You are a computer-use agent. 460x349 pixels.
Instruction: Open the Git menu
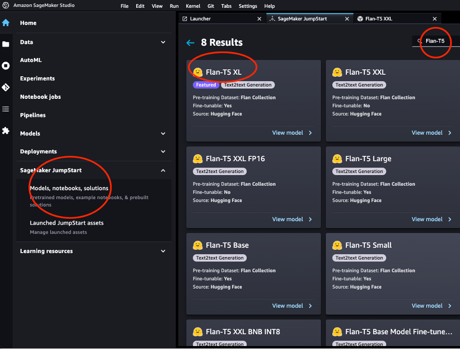[211, 6]
